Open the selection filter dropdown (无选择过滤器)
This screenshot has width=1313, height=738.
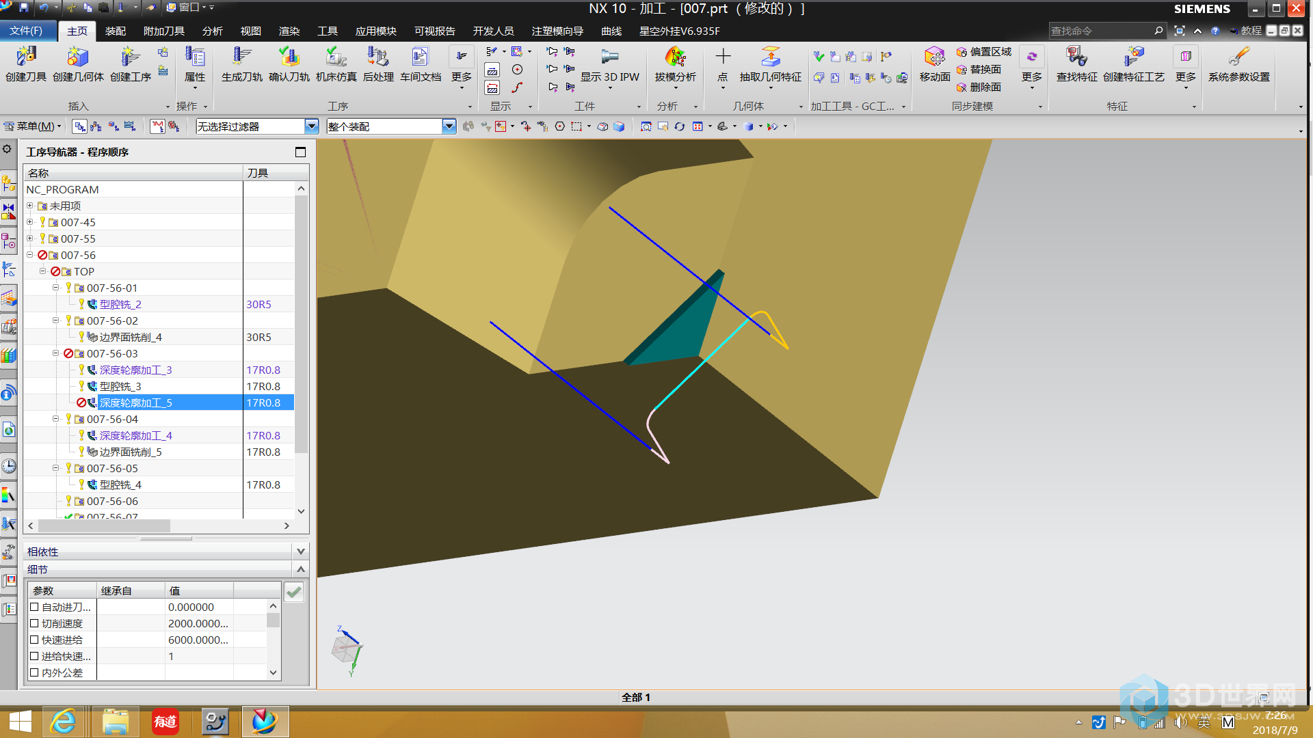tap(312, 126)
